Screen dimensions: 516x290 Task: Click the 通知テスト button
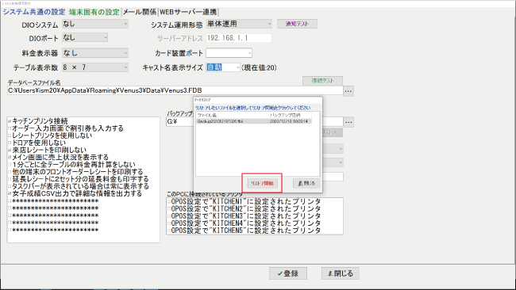pyautogui.click(x=297, y=24)
